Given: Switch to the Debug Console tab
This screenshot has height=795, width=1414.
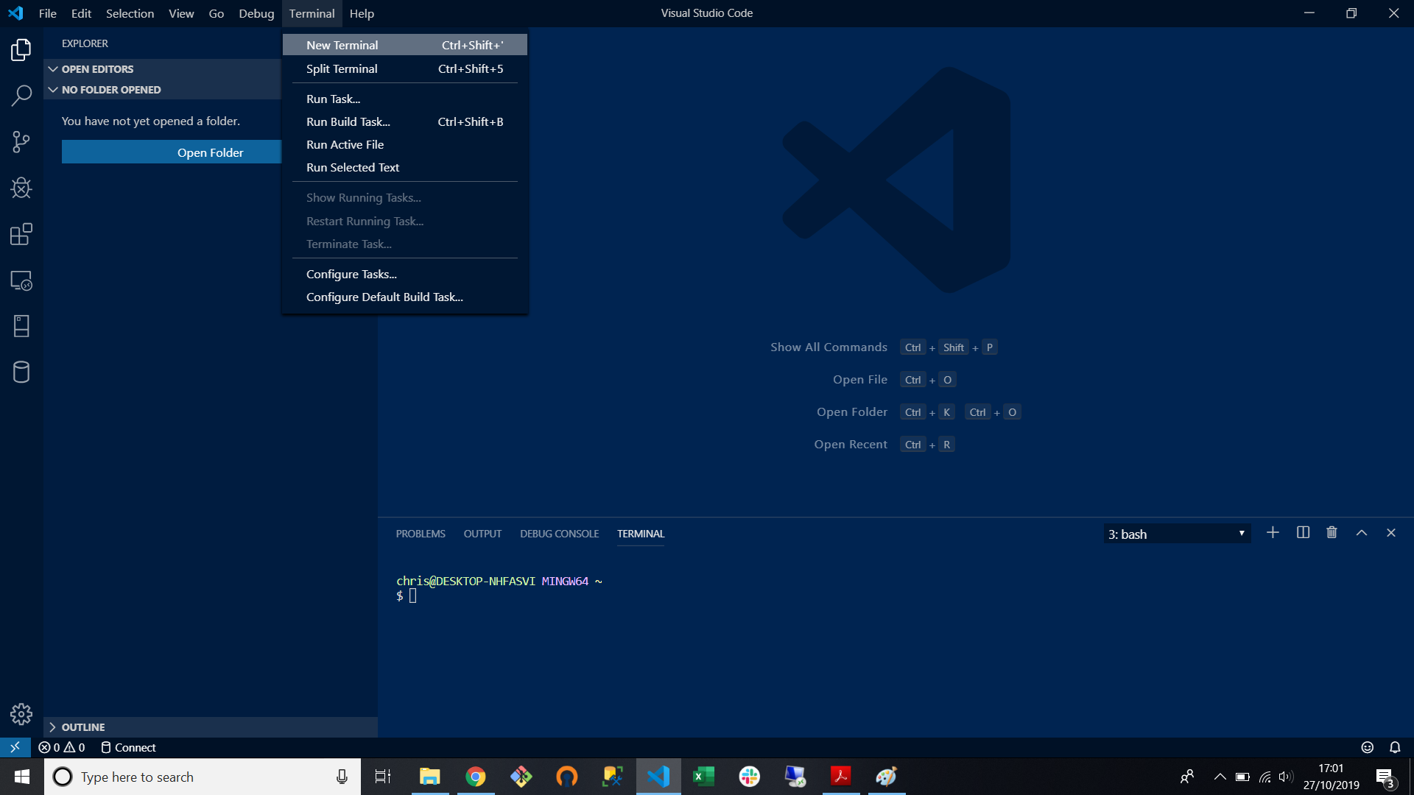Looking at the screenshot, I should pyautogui.click(x=559, y=534).
